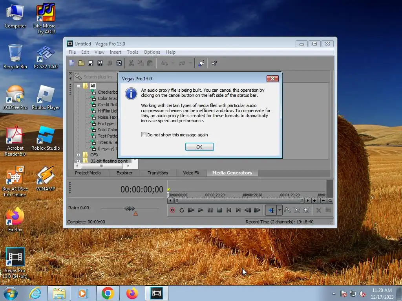Click the Record button in transport bar
The width and height of the screenshot is (402, 301).
click(172, 210)
